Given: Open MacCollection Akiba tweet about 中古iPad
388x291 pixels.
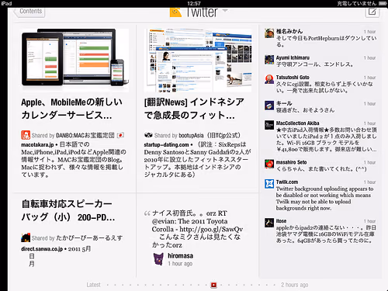Looking at the screenshot, I should click(326, 140).
